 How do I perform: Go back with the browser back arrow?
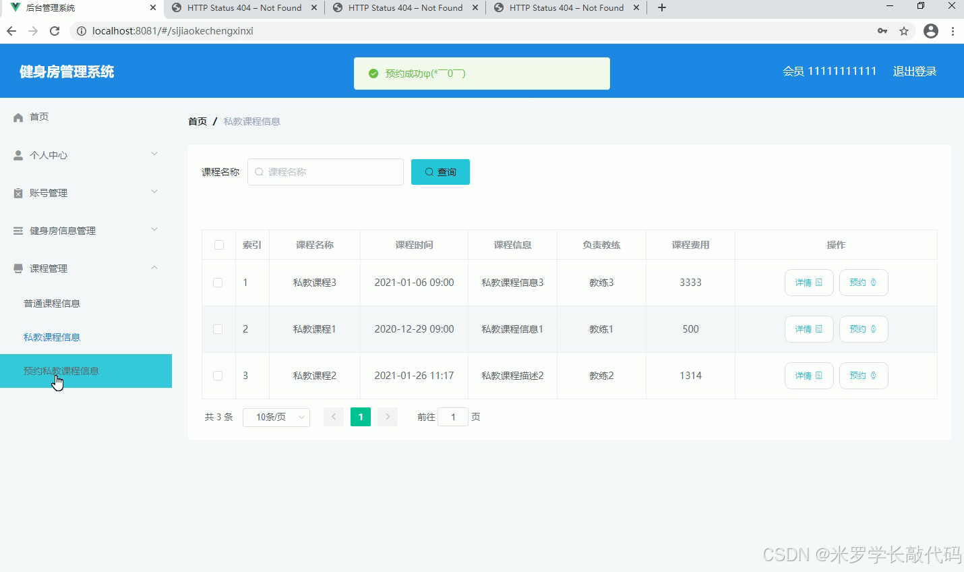[11, 31]
